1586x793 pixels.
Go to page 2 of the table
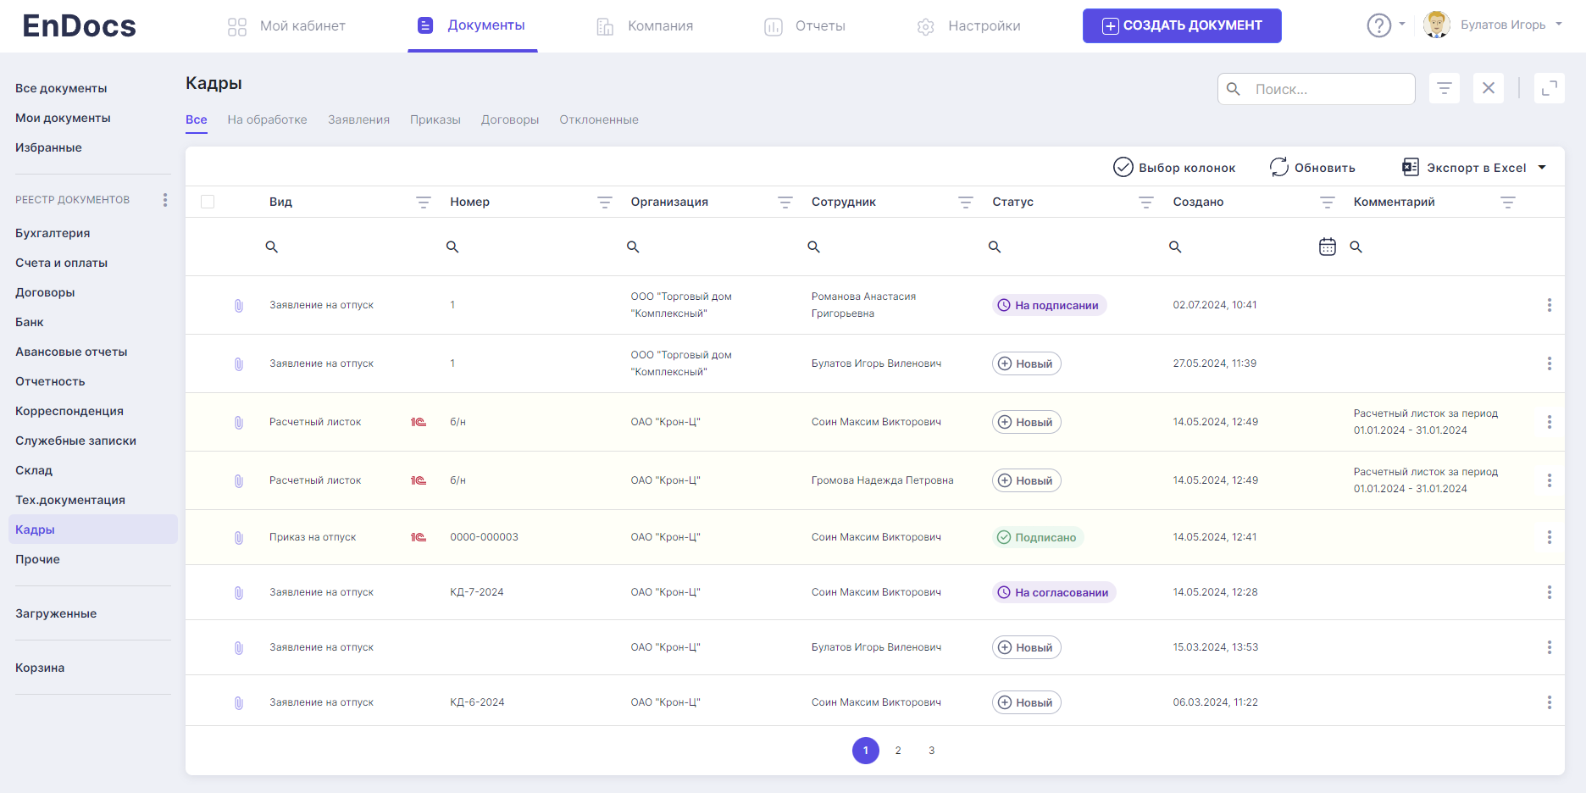[898, 751]
